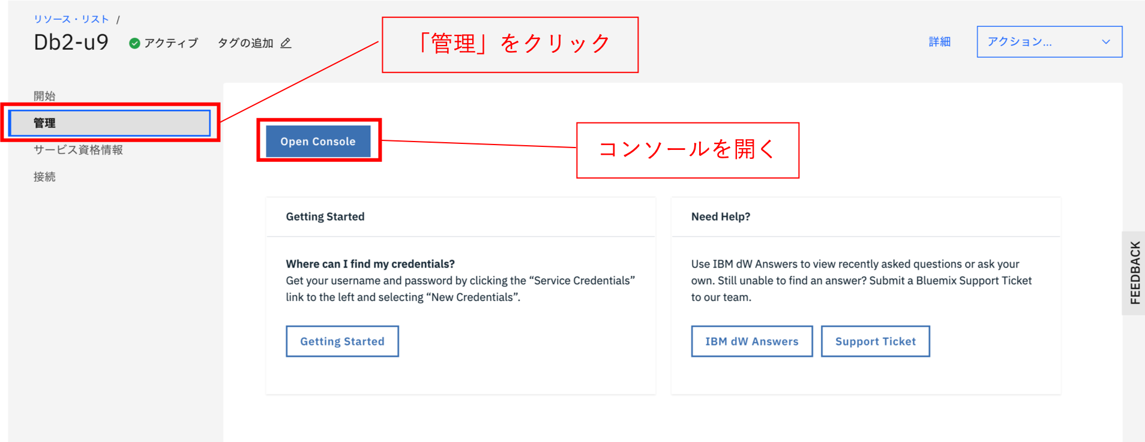Open the FEEDBACK panel on the right edge
Image resolution: width=1145 pixels, height=442 pixels.
point(1134,270)
